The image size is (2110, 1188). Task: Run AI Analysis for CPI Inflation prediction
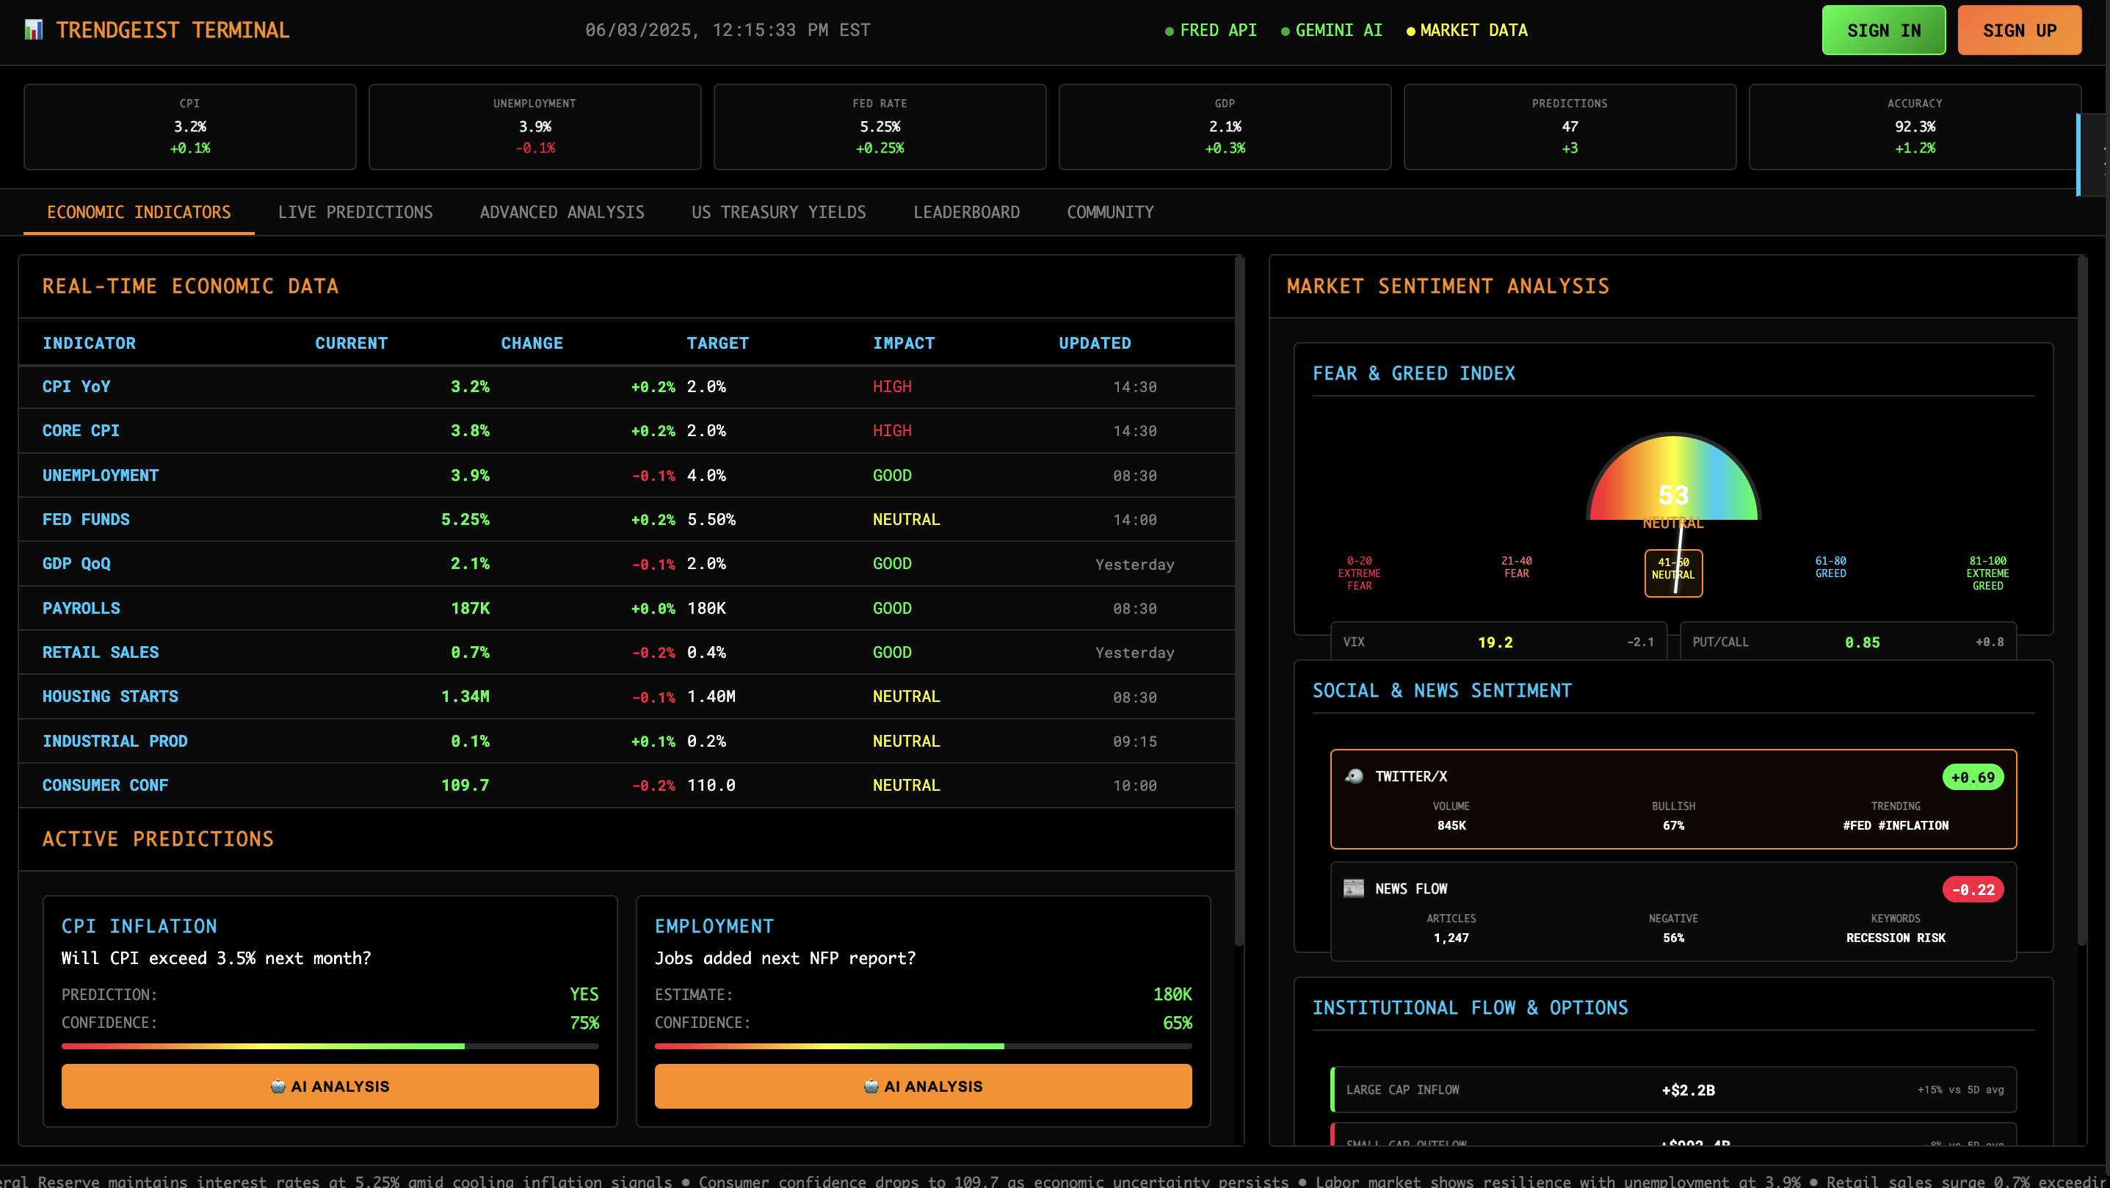330,1087
